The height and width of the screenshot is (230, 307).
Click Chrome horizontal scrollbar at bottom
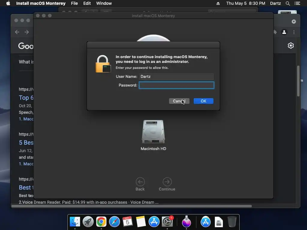[x=132, y=206]
